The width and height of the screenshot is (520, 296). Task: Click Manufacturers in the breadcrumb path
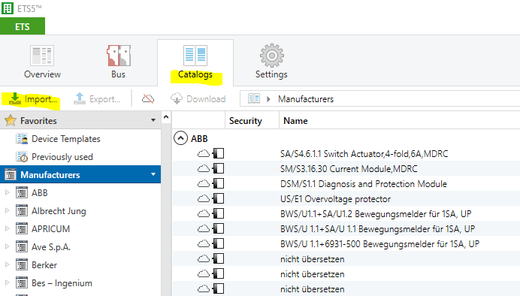tap(306, 99)
